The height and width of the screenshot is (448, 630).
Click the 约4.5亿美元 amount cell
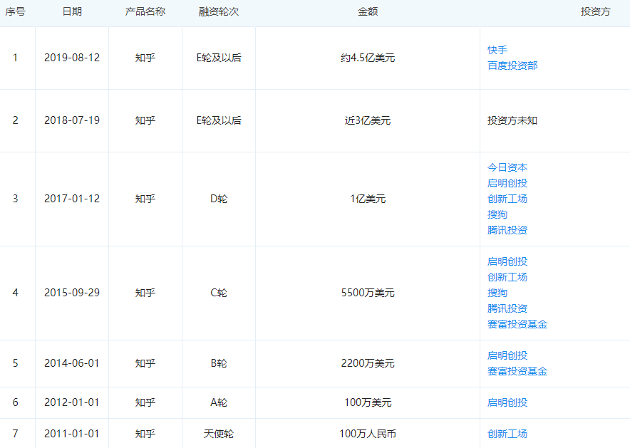pyautogui.click(x=368, y=58)
